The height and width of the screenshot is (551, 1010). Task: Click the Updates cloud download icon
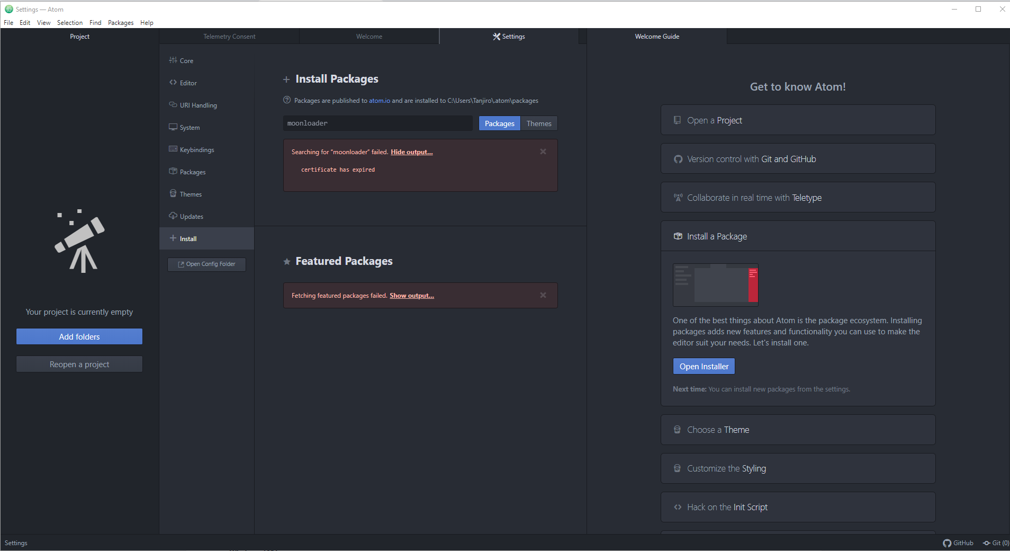pyautogui.click(x=173, y=216)
